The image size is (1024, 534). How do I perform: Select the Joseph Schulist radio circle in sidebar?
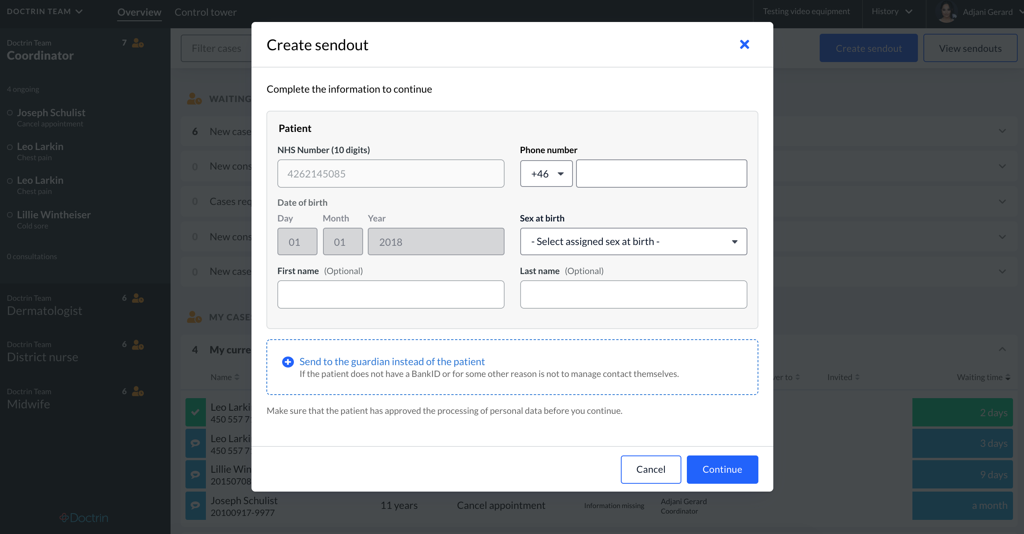pos(10,113)
